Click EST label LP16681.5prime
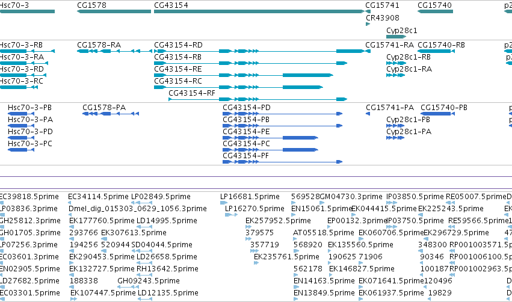The width and height of the screenshot is (512, 302). [x=250, y=197]
